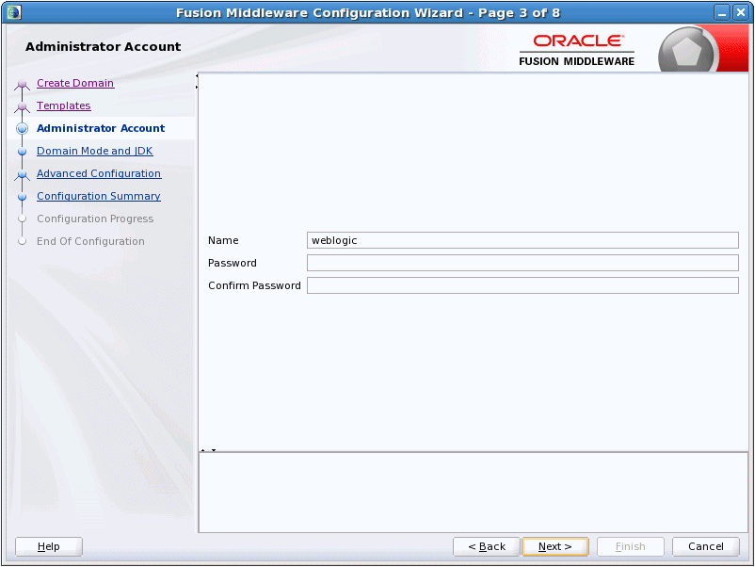Click the Configuration Summary step bullet

(x=23, y=197)
